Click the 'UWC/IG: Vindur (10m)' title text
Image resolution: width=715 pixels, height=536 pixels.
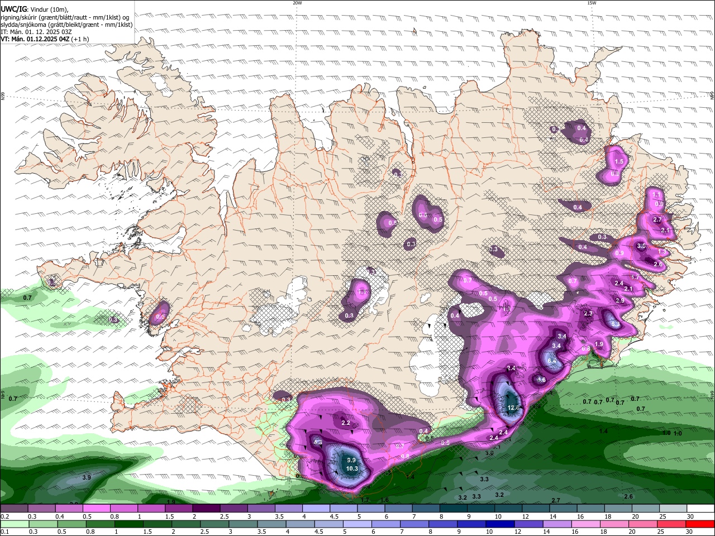(x=34, y=8)
